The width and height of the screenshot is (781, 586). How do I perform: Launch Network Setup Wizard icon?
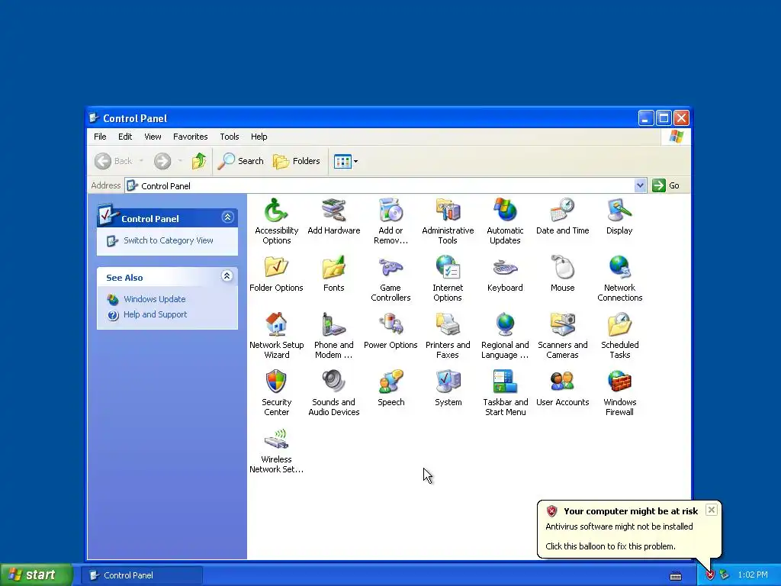276,325
